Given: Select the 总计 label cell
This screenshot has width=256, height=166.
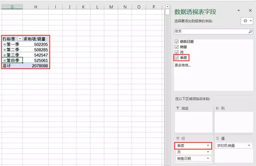Looking at the screenshot, I should (x=12, y=66).
